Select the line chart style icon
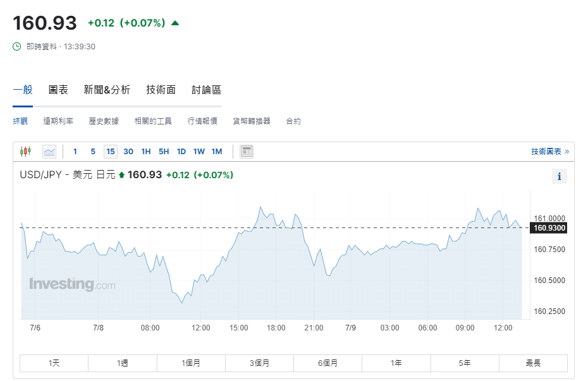 pos(49,151)
